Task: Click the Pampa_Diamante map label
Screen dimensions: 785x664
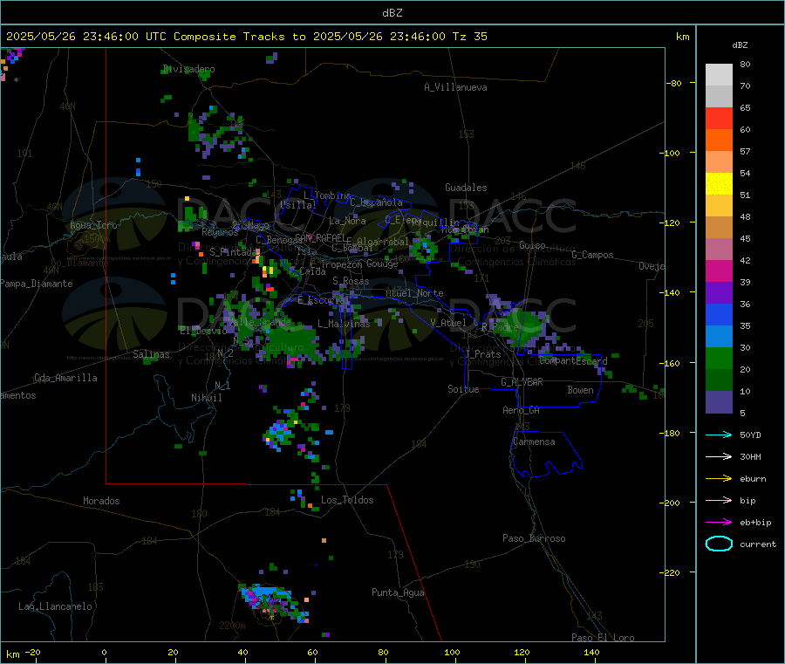Action: (36, 284)
